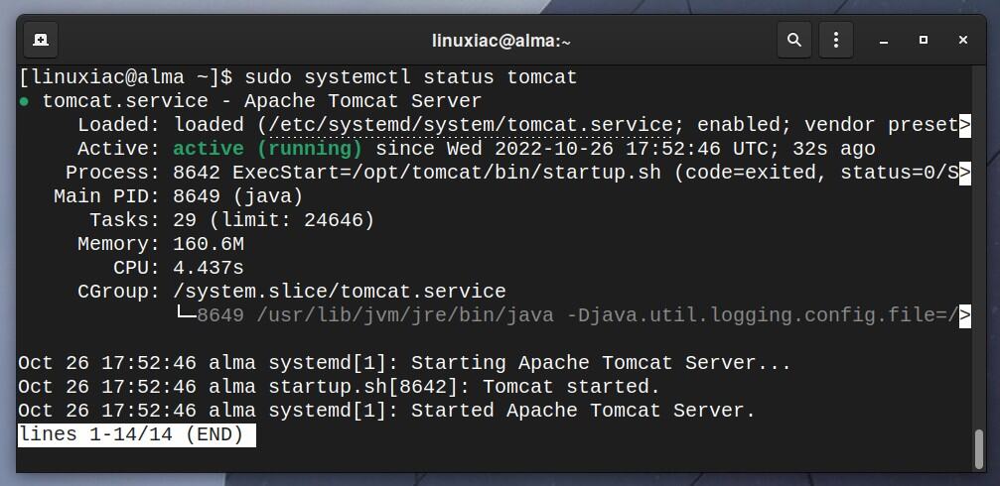Open the terminal search tool
The height and width of the screenshot is (486, 1000).
794,40
